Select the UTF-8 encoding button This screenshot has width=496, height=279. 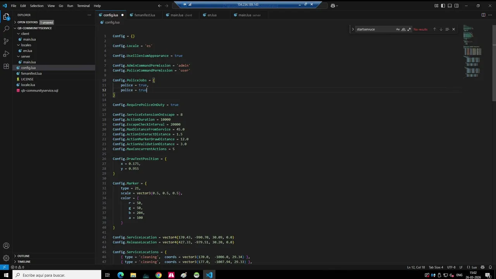pyautogui.click(x=451, y=267)
